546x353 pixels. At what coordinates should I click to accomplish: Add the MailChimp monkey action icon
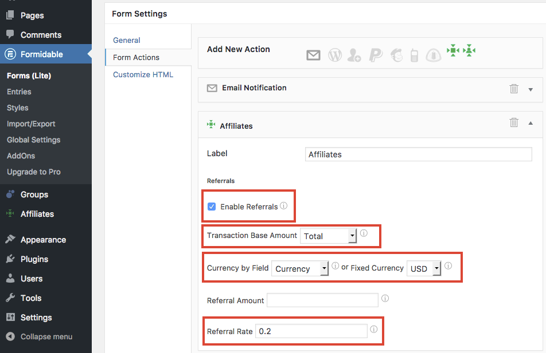397,55
